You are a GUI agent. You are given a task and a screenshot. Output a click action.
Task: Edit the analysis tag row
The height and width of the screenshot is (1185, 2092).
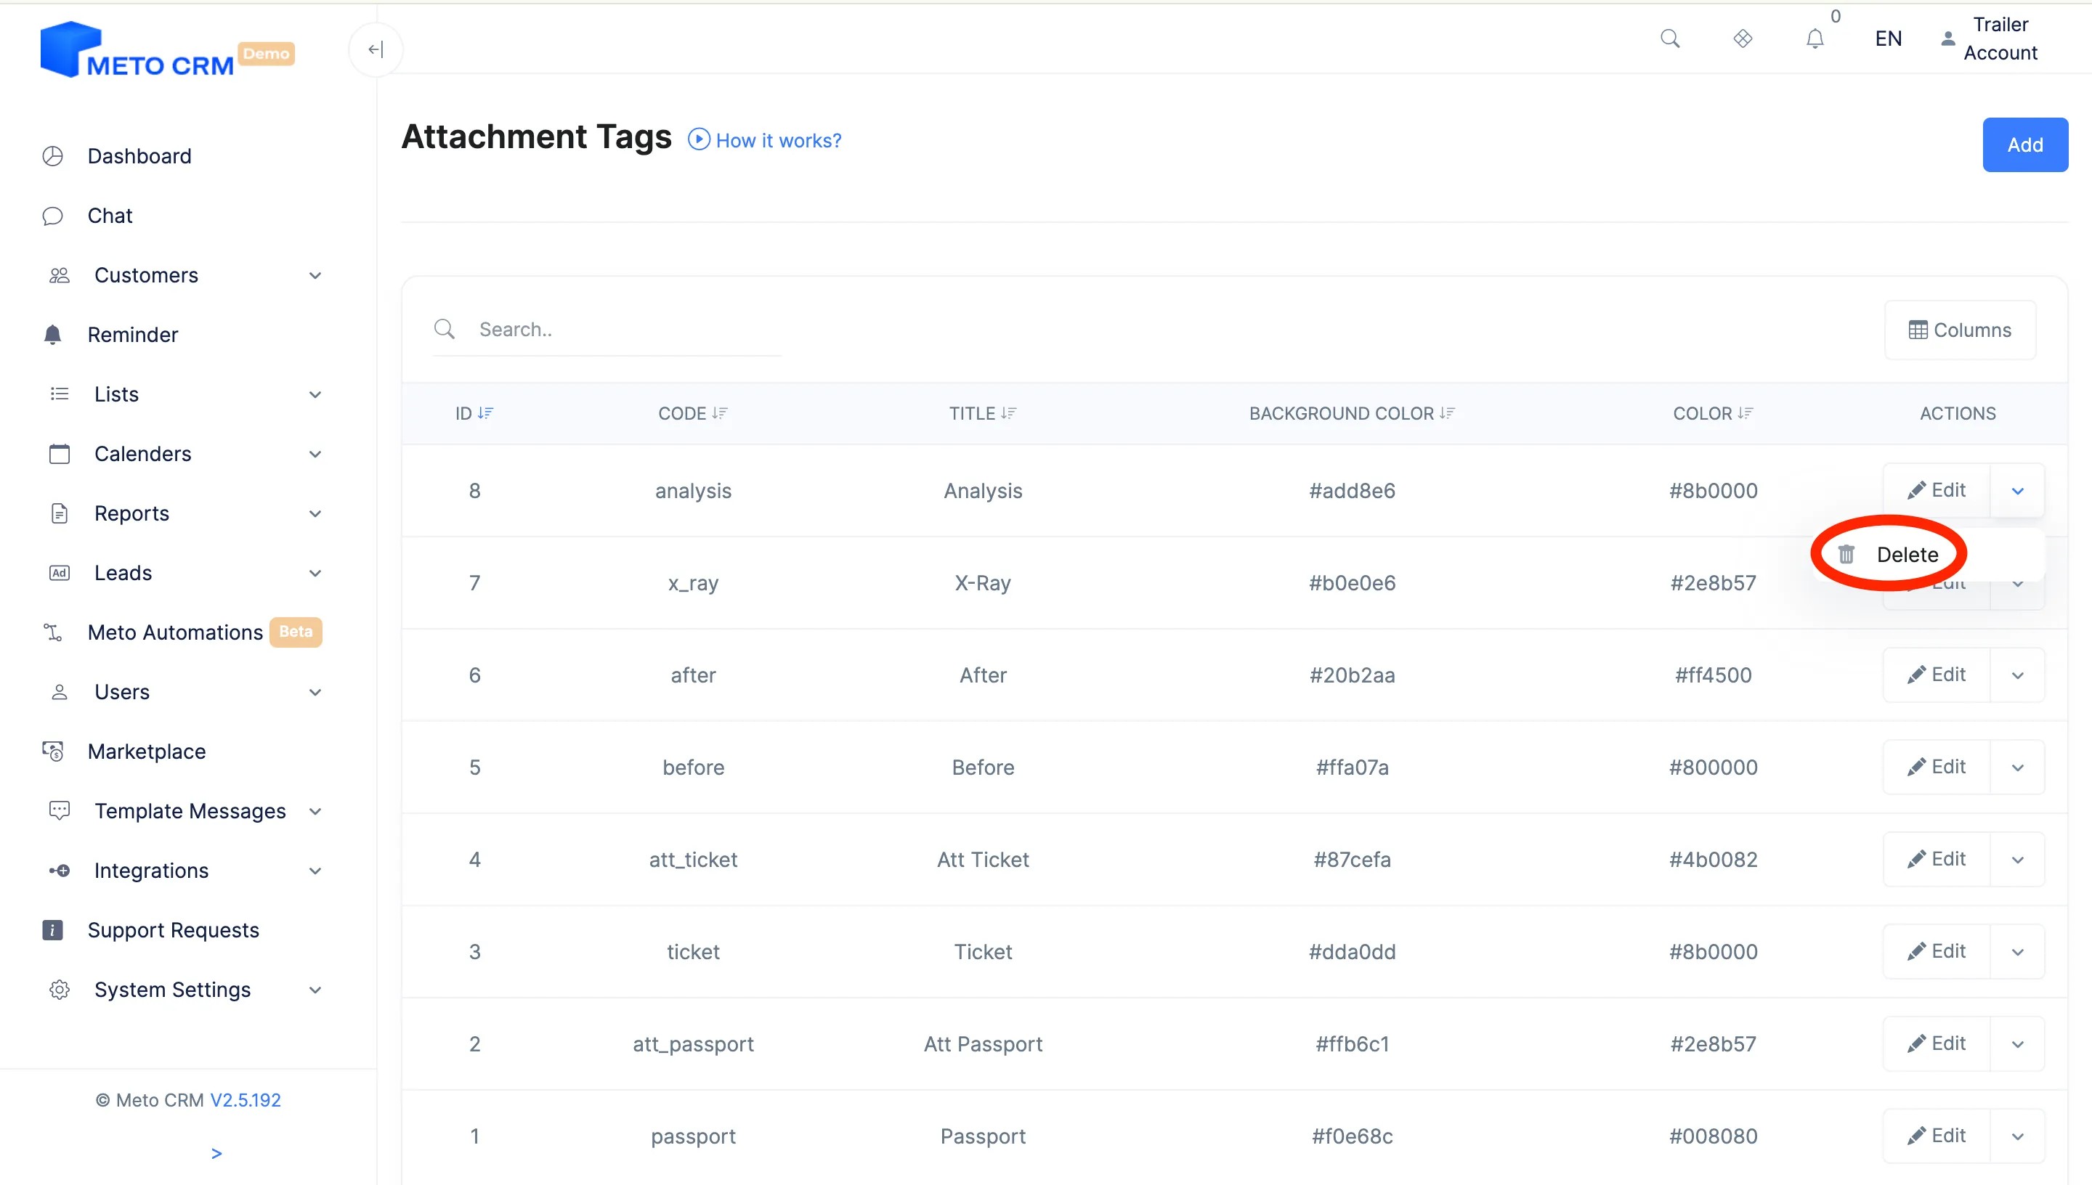click(1936, 490)
